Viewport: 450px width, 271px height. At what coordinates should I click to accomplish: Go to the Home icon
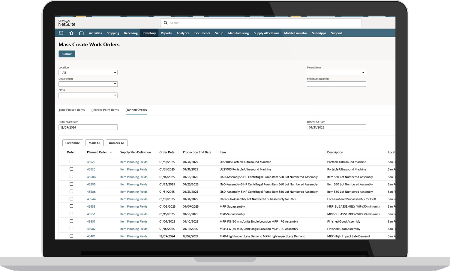point(81,33)
